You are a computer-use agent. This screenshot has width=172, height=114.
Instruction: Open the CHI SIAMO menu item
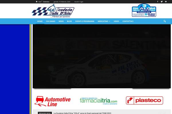click(x=50, y=21)
